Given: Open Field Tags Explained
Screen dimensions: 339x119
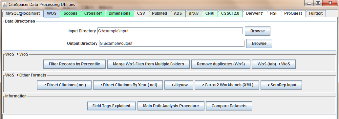Looking at the screenshot, I should pos(111,106).
